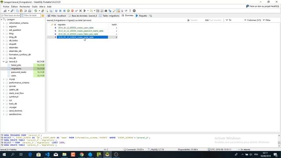
Task: Click into the table filter field
Action: 31,16
